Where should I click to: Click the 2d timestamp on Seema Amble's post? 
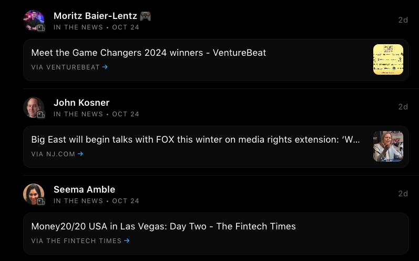point(403,194)
